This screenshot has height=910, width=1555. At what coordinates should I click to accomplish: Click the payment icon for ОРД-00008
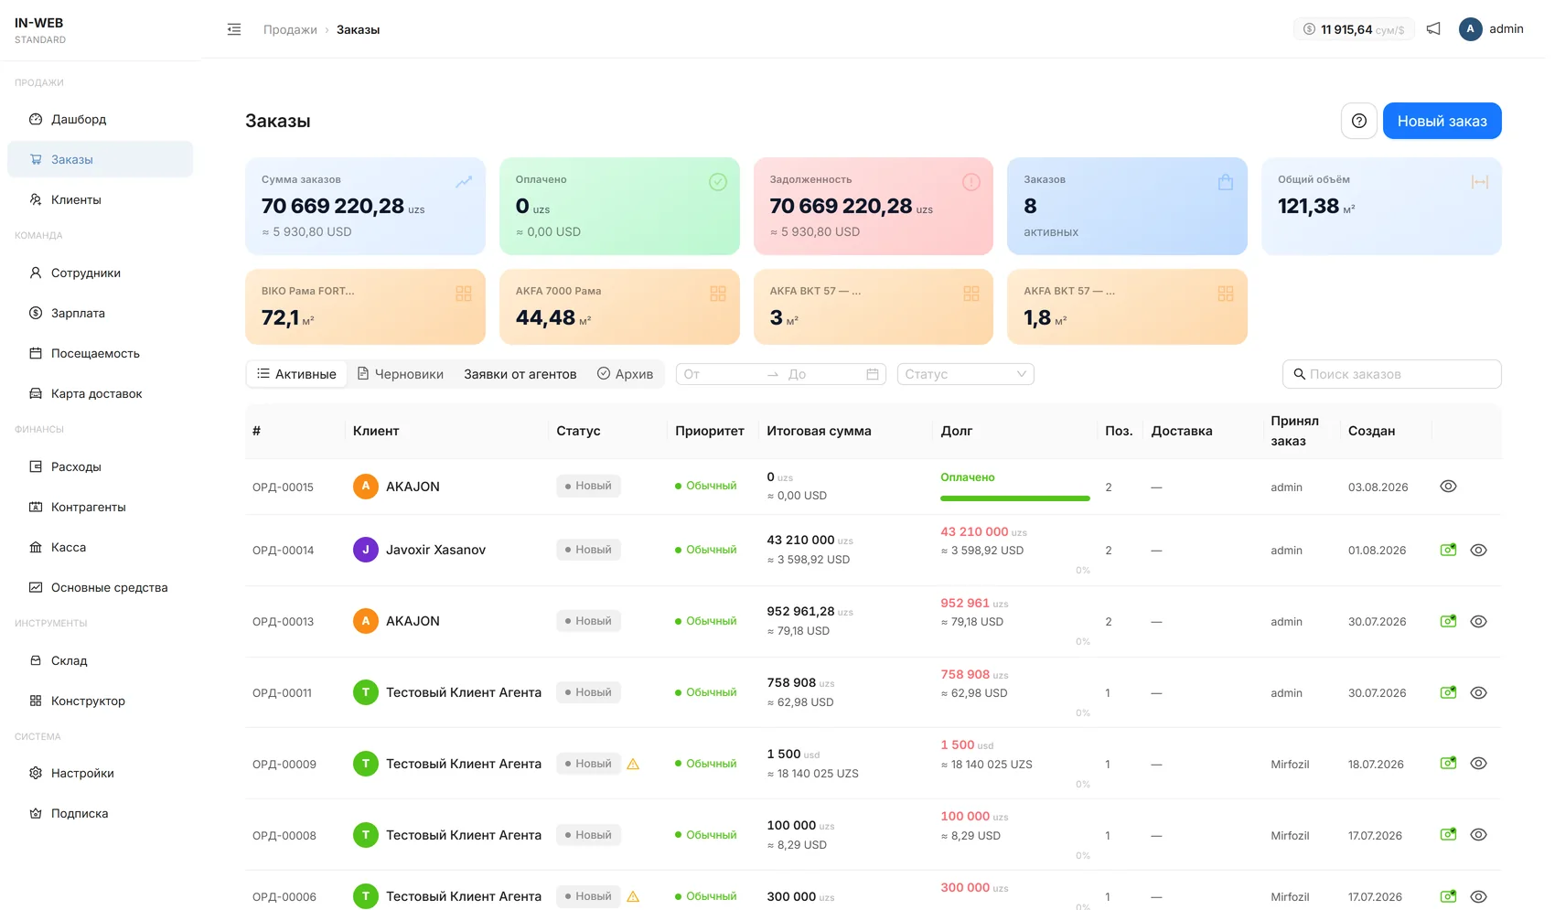[x=1448, y=834]
